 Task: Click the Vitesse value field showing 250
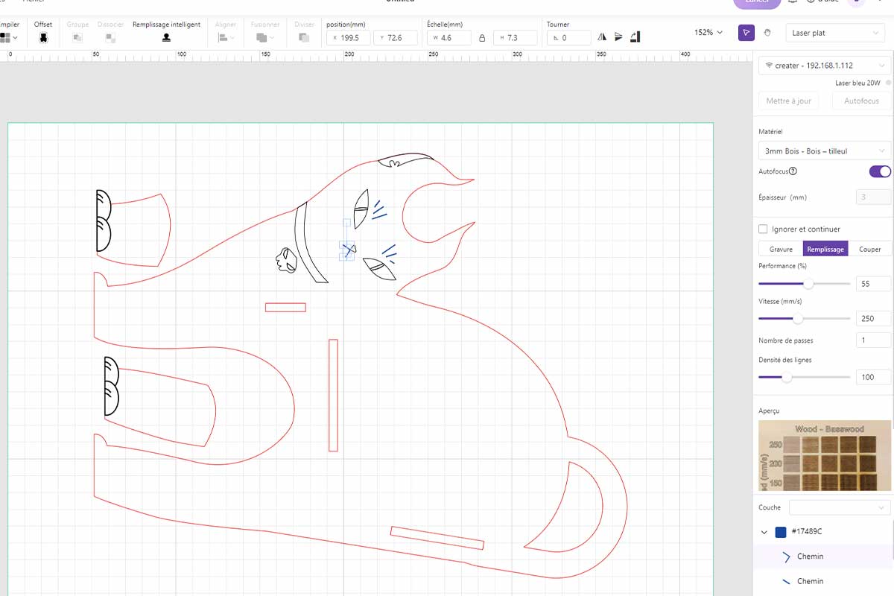pos(873,318)
